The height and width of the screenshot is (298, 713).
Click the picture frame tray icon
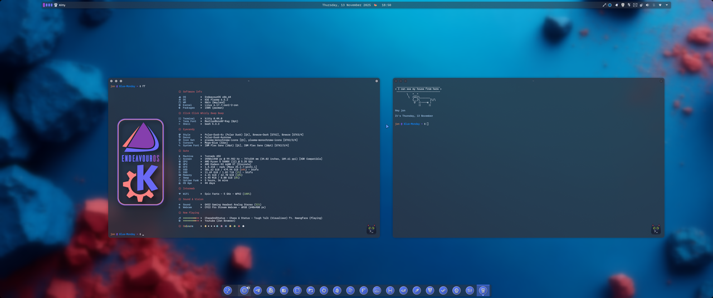[635, 5]
